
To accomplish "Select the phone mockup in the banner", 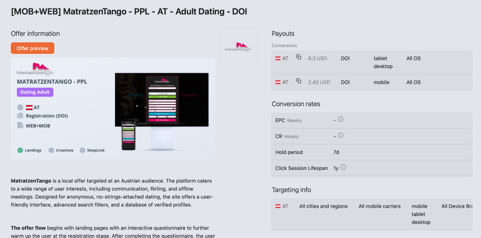I will [x=129, y=135].
